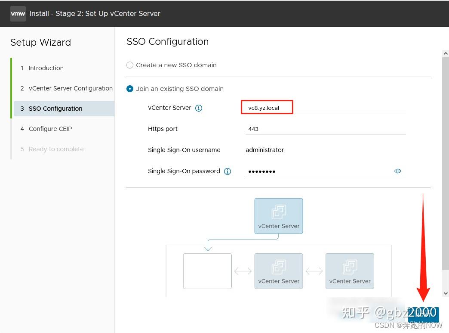
Task: Select Create a new SSO domain
Action: (x=130, y=65)
